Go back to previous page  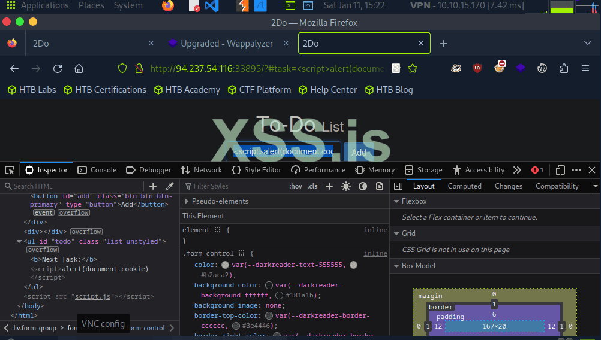(x=14, y=68)
